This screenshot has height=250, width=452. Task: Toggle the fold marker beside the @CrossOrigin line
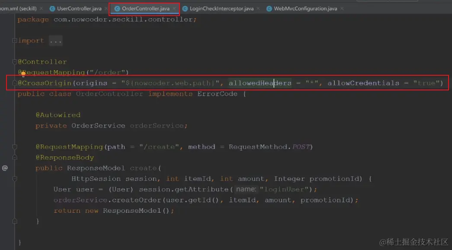14,83
